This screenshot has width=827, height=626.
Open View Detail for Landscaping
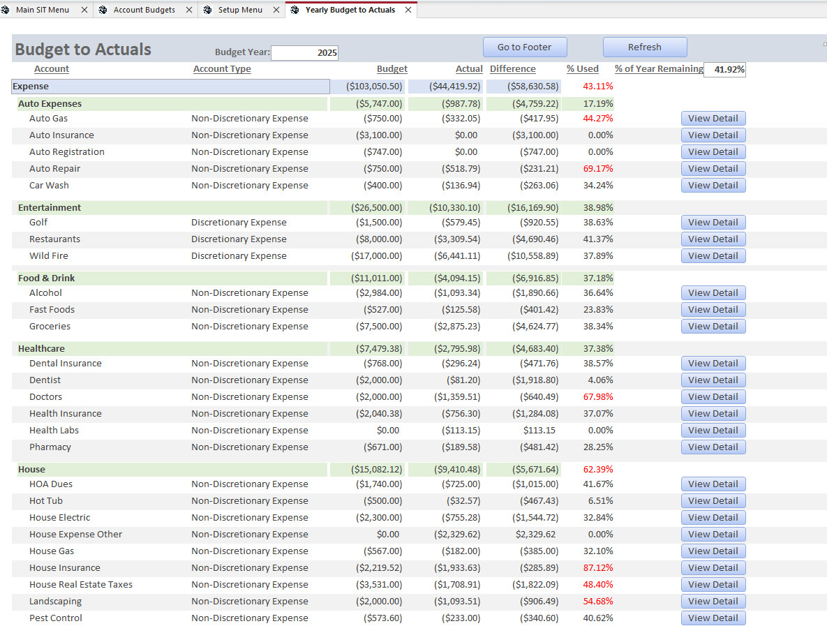coord(713,601)
